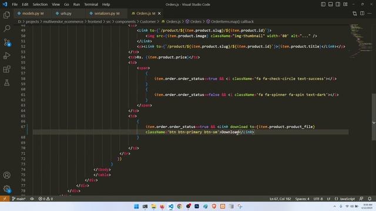
Task: Click 'Customer' breadcrumb segment
Action: pyautogui.click(x=147, y=22)
